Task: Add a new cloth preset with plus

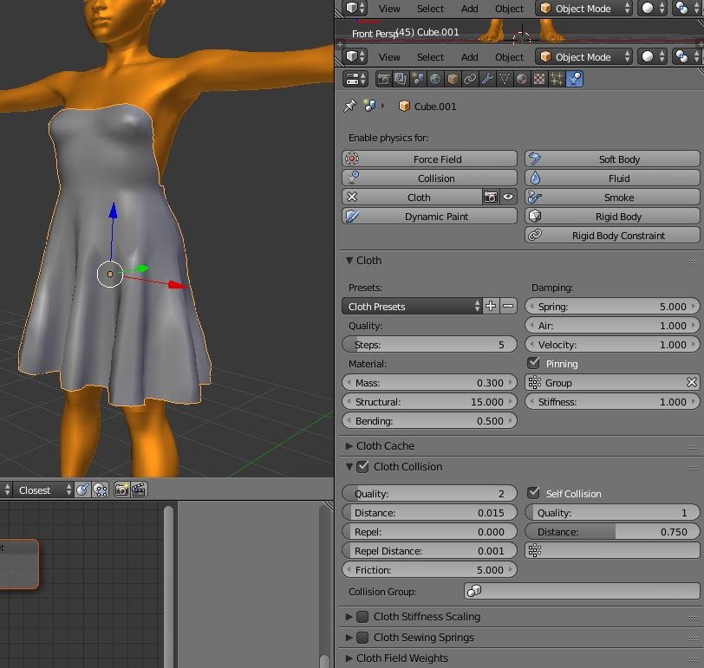Action: click(491, 306)
